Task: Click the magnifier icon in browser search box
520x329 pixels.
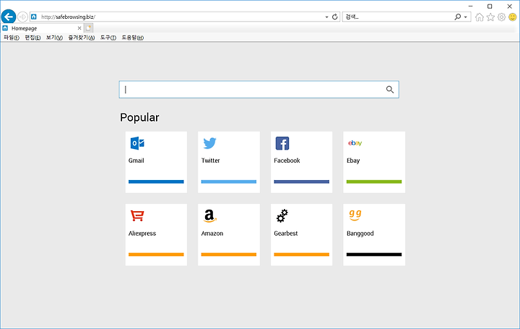Action: pos(458,17)
